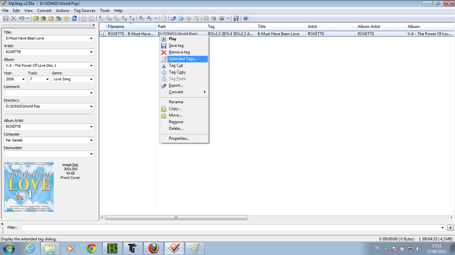Open the Year dropdown showing 2006

click(23, 79)
